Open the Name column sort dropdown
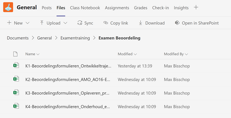The width and height of the screenshot is (231, 118). coord(38,54)
